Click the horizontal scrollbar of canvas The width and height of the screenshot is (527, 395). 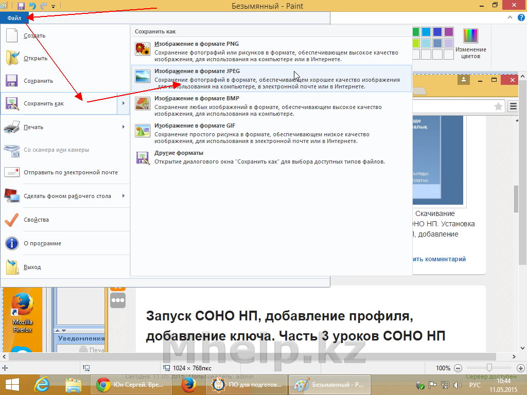click(x=252, y=356)
